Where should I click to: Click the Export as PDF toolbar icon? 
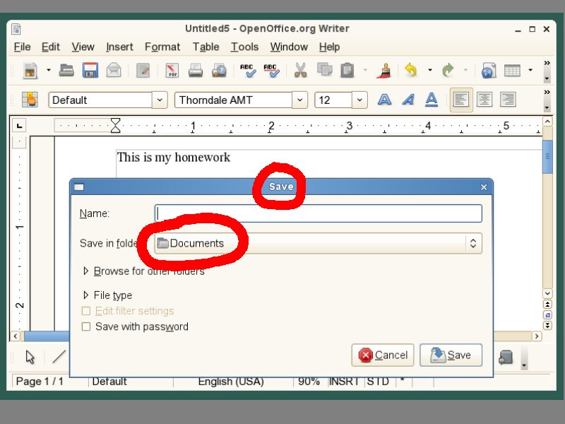pos(172,70)
